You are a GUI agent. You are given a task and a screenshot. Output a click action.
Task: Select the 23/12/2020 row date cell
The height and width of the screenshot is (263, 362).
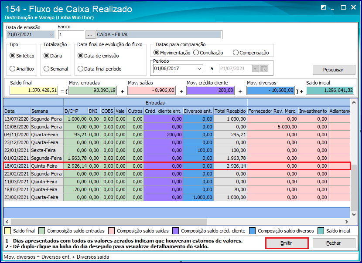17,142
